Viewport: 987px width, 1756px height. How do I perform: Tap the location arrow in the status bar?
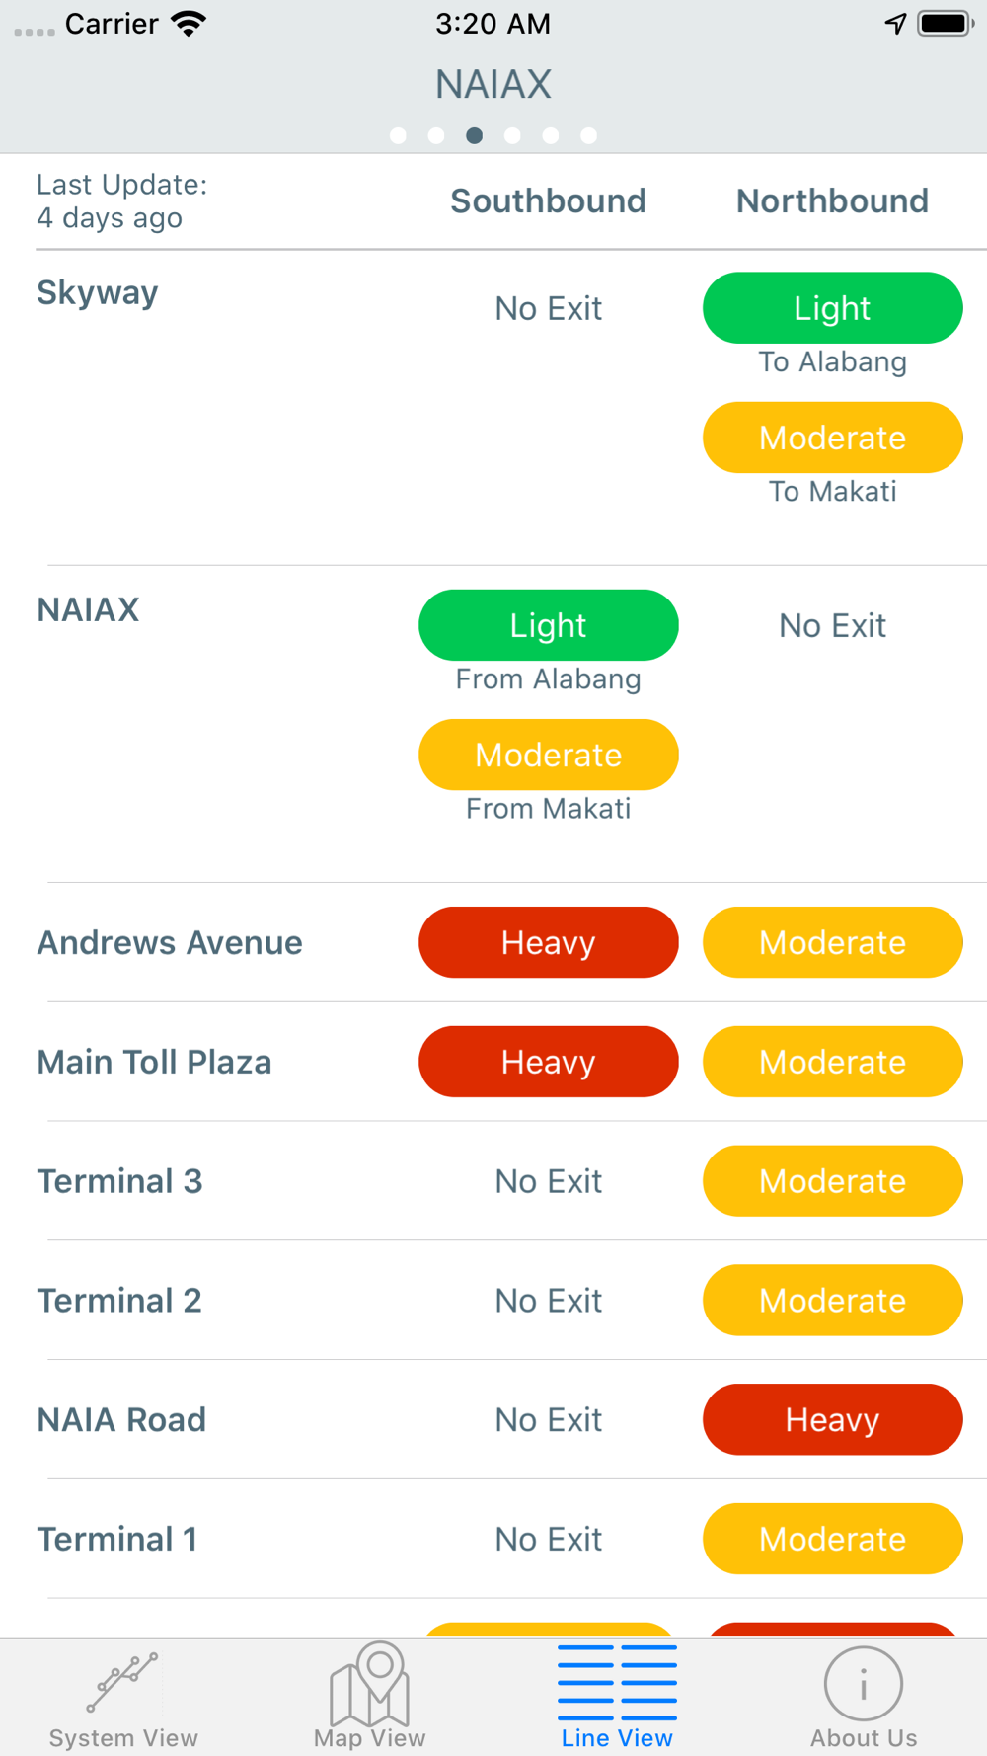click(x=895, y=23)
